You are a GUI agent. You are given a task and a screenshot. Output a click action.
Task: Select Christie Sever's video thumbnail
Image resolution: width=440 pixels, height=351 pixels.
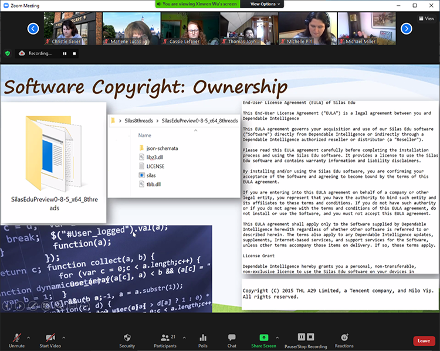[73, 28]
